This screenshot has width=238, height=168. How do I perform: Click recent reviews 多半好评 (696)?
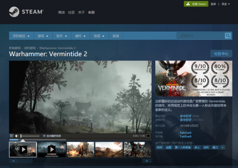pos(189,116)
